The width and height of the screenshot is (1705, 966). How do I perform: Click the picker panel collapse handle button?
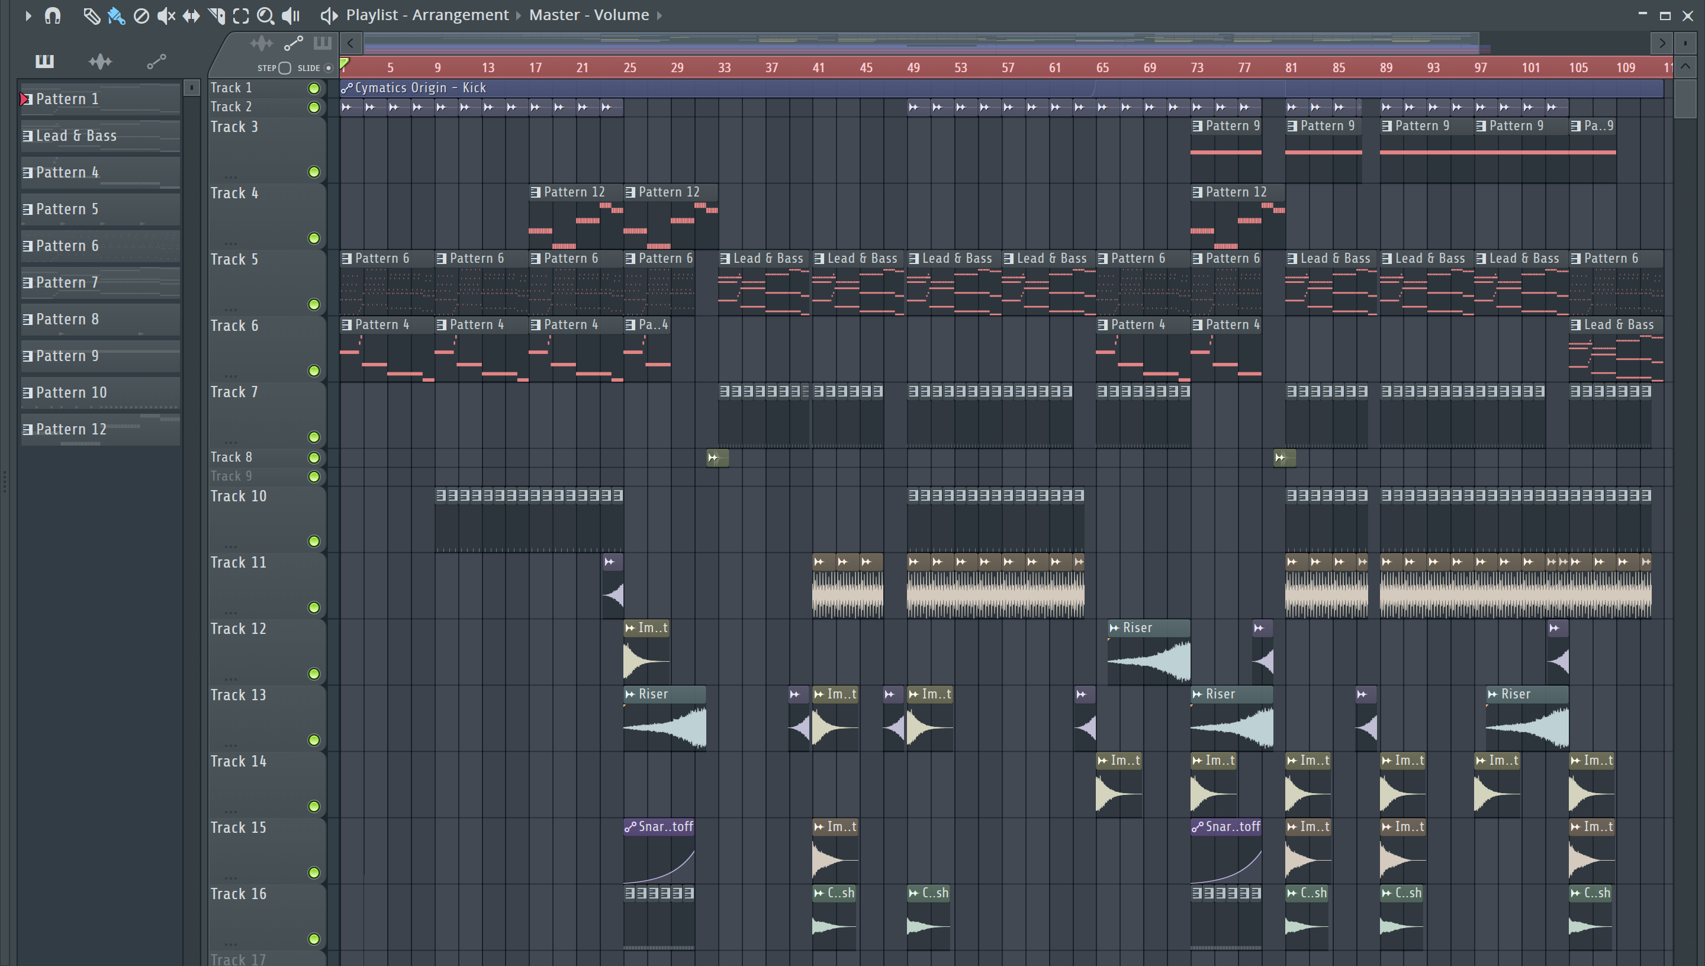[191, 88]
